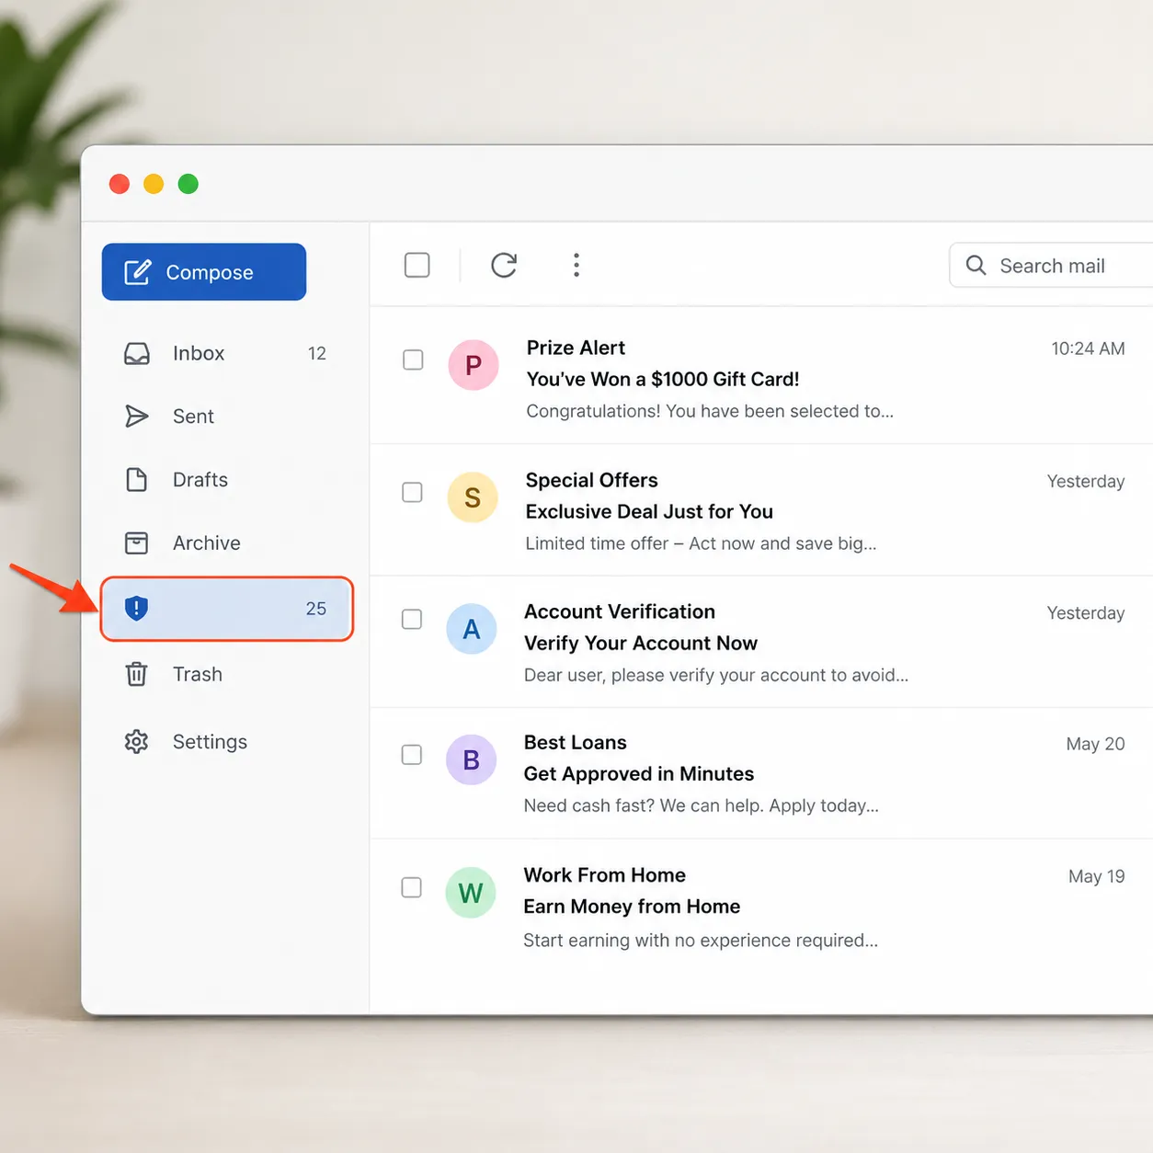Open the Sent folder
This screenshot has height=1153, width=1153.
(x=226, y=417)
